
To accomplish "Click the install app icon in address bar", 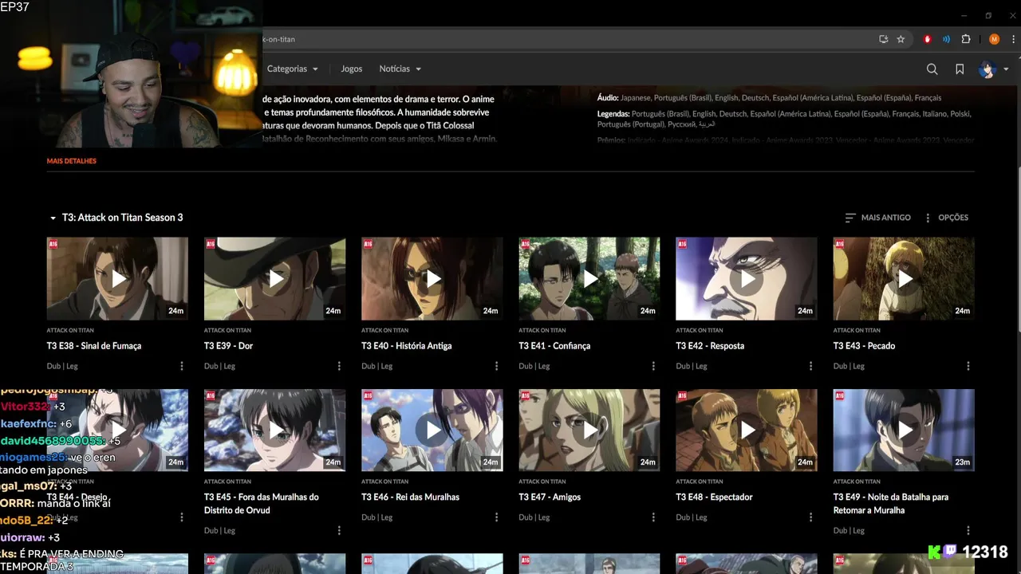I will pos(883,39).
